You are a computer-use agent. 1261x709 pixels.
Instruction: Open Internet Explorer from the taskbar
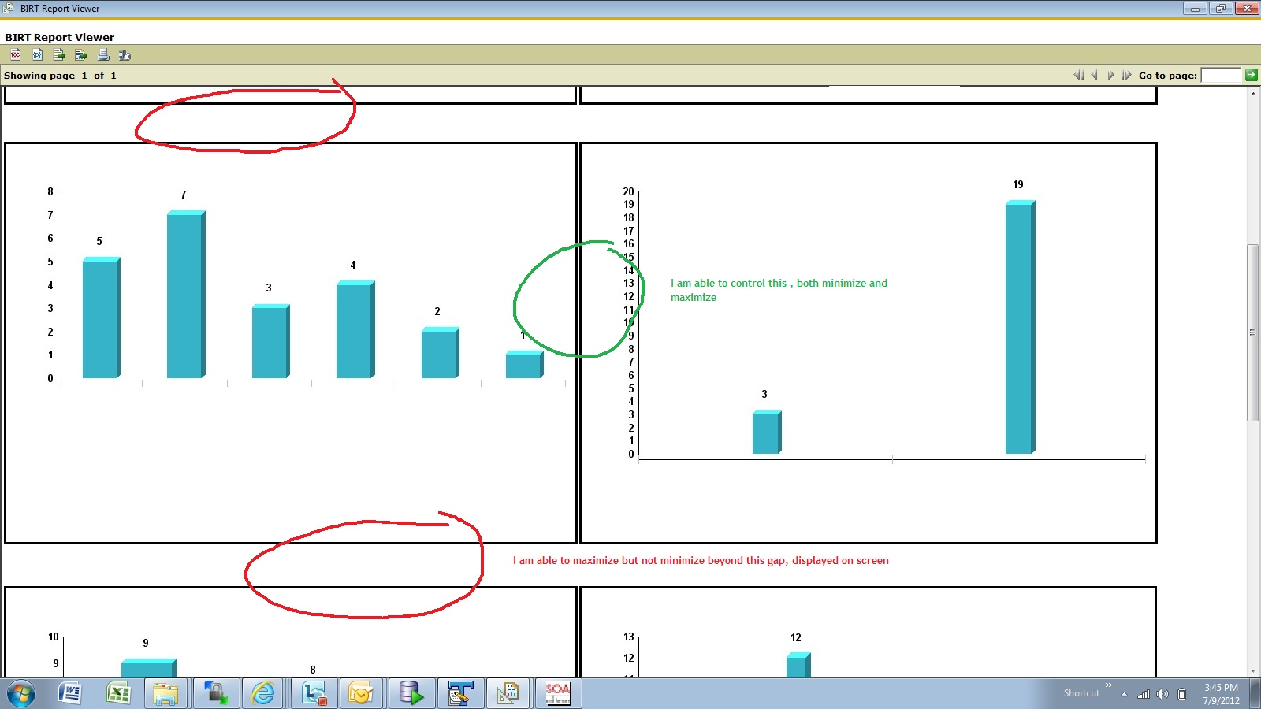262,693
